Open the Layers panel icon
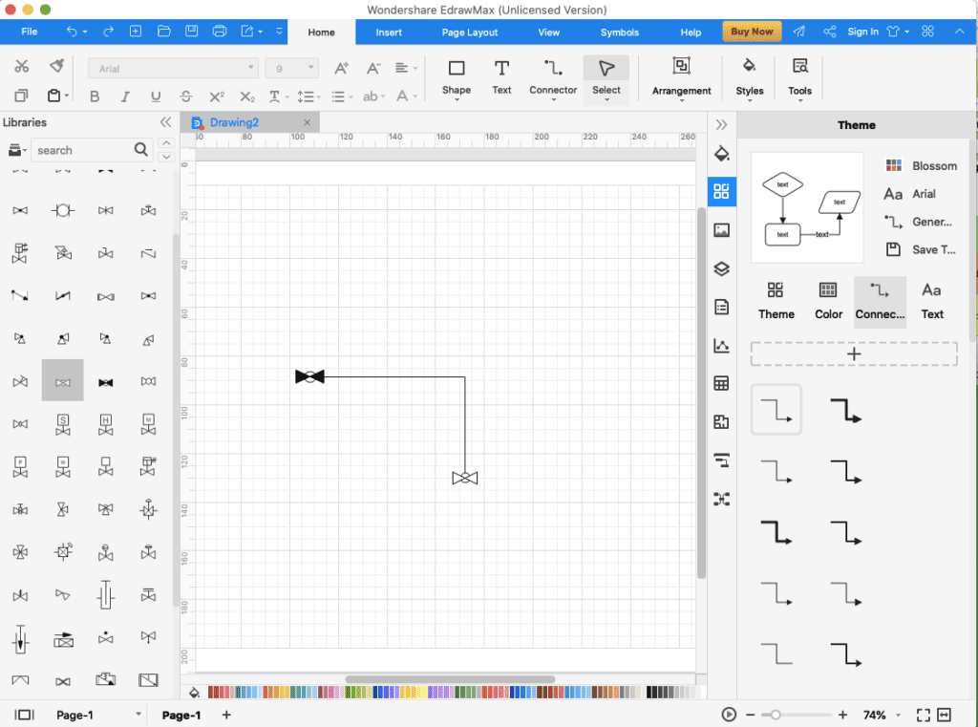 [x=721, y=269]
